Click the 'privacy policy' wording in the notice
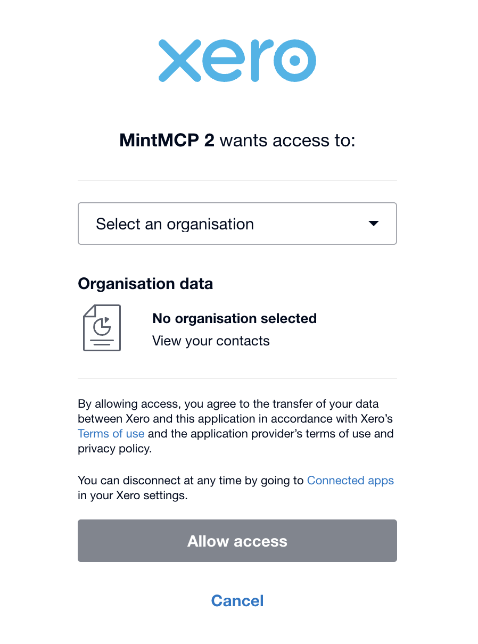The height and width of the screenshot is (644, 478). 113,449
